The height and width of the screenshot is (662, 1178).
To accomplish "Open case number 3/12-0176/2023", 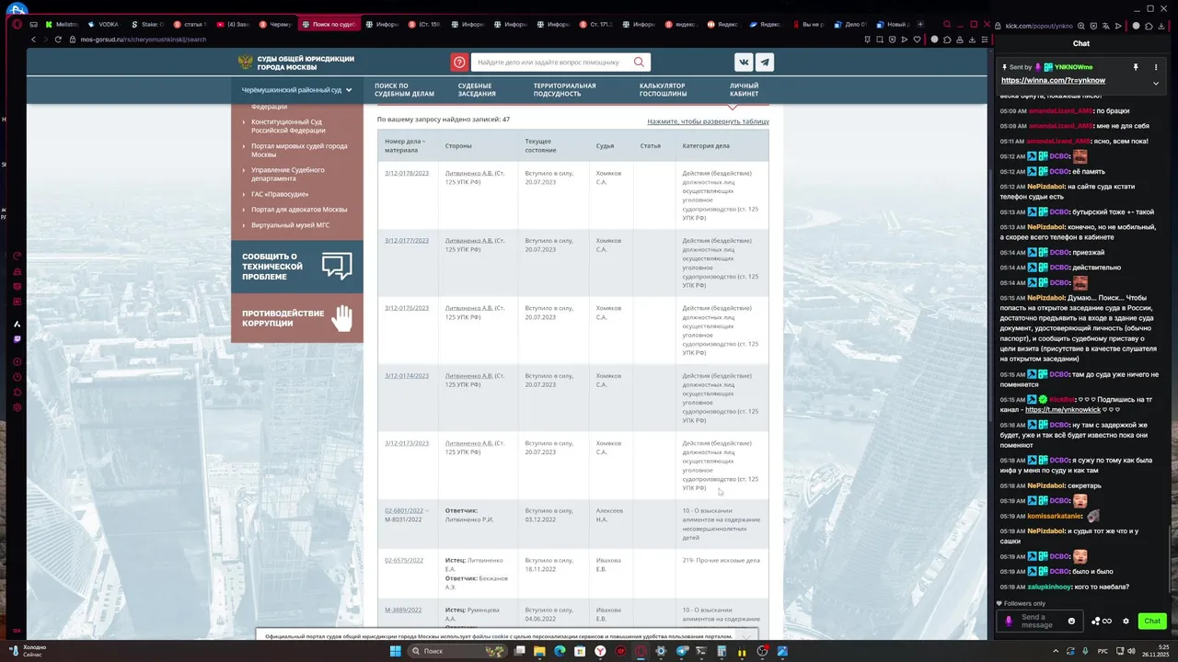I will [407, 308].
